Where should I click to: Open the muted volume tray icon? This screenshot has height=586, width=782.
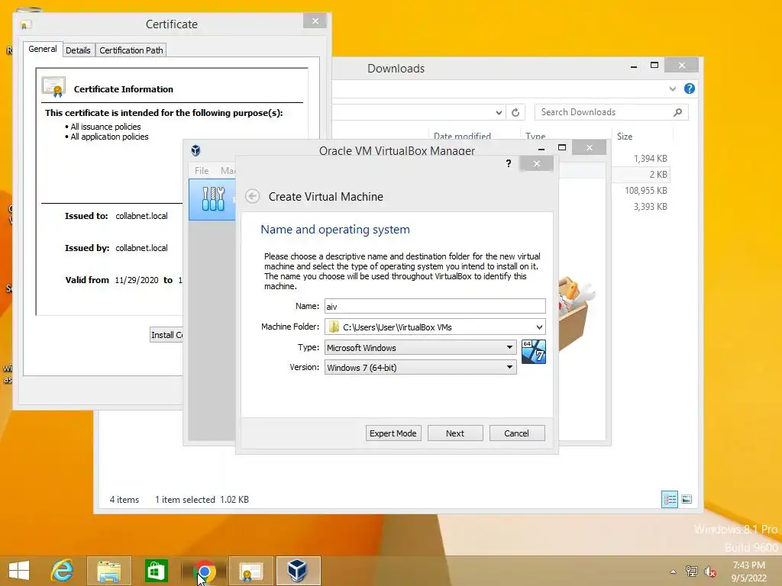tap(710, 572)
